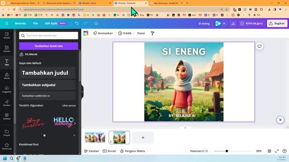This screenshot has height=162, width=289.
Task: Add body text with Tambahkan sedikit teks isi
Action: [47, 96]
